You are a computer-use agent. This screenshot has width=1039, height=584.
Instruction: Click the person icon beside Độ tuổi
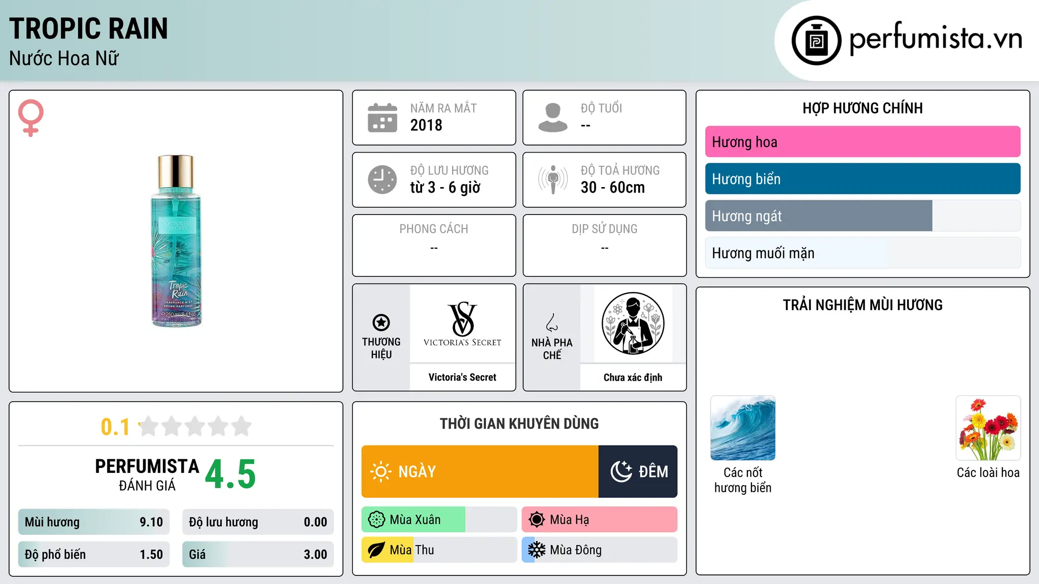552,118
